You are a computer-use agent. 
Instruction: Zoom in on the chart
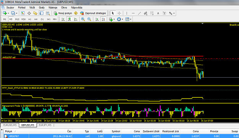[83, 19]
